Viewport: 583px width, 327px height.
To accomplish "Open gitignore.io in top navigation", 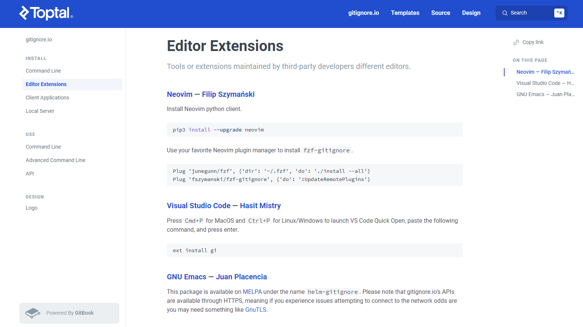I will coord(364,13).
